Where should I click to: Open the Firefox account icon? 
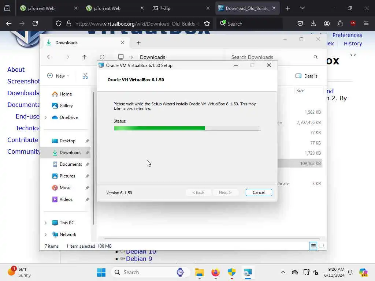(x=327, y=23)
